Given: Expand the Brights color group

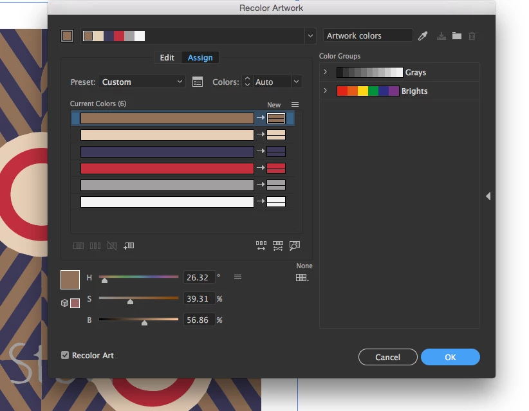Looking at the screenshot, I should [x=325, y=90].
